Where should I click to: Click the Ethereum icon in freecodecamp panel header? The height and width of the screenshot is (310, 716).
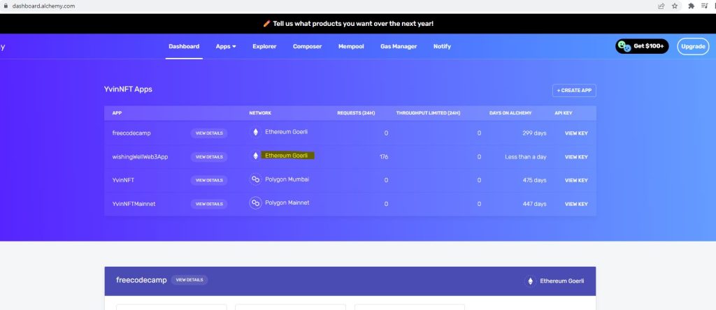click(x=530, y=281)
